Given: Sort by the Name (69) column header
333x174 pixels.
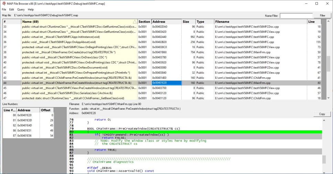Looking at the screenshot, I should click(78, 22).
